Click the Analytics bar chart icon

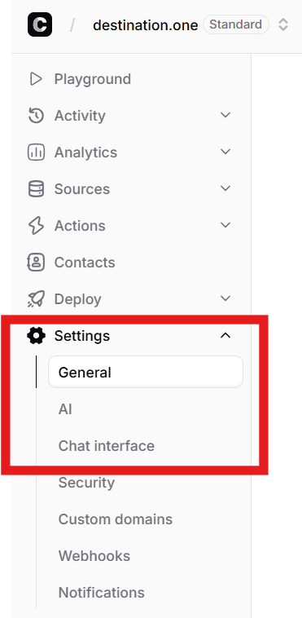pos(36,152)
